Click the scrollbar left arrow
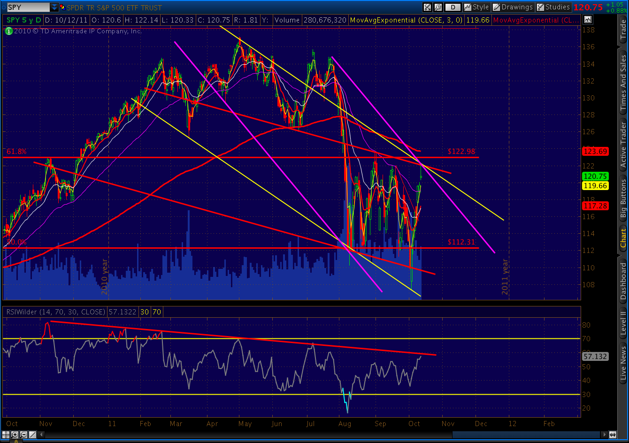 pos(41,435)
